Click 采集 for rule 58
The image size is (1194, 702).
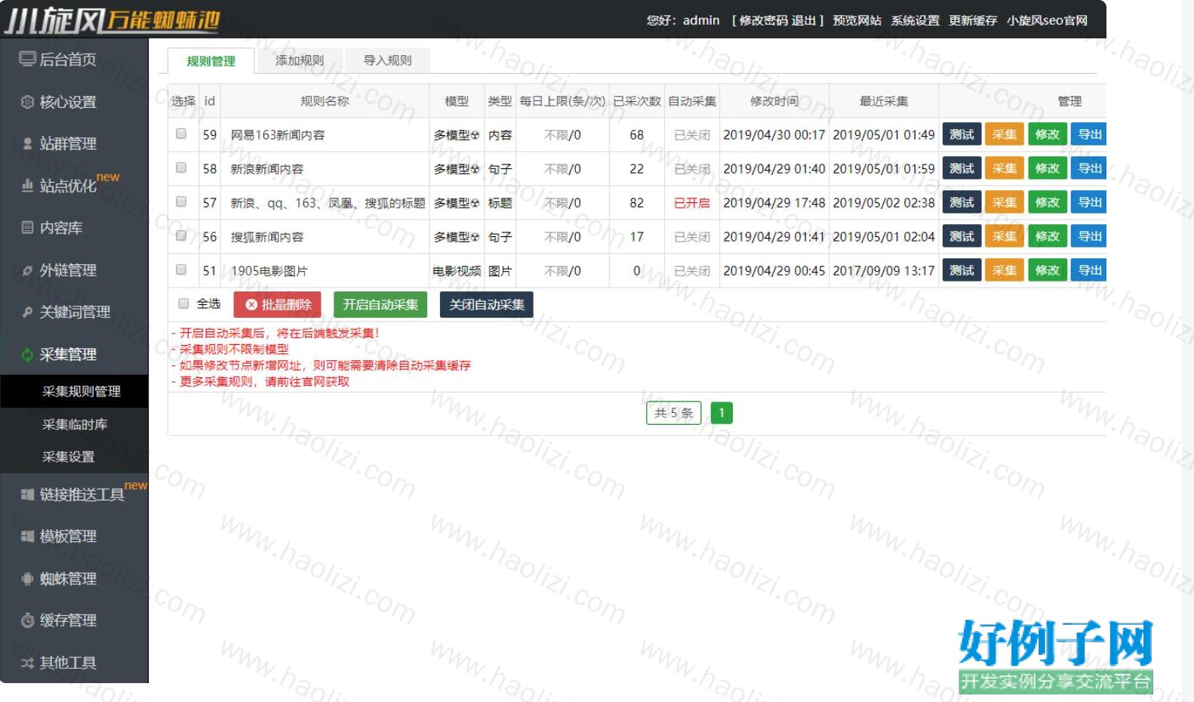(x=1005, y=168)
